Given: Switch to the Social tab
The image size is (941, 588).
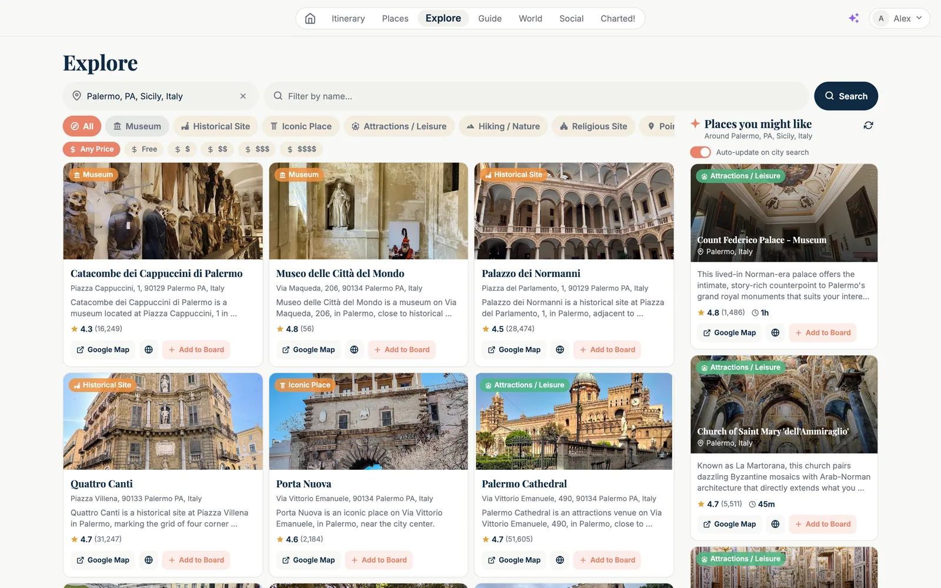Looking at the screenshot, I should 571,18.
